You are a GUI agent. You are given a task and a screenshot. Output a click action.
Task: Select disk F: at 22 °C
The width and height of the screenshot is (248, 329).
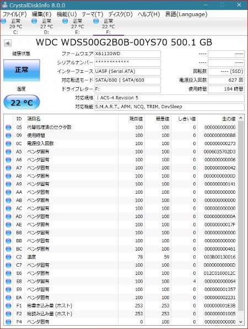point(108,26)
